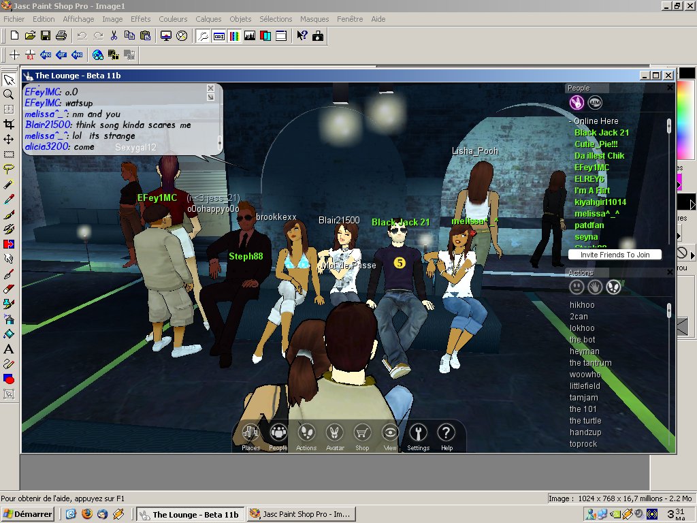The width and height of the screenshot is (697, 523).
Task: Open Avatar in the Lounge bottom bar
Action: (335, 437)
